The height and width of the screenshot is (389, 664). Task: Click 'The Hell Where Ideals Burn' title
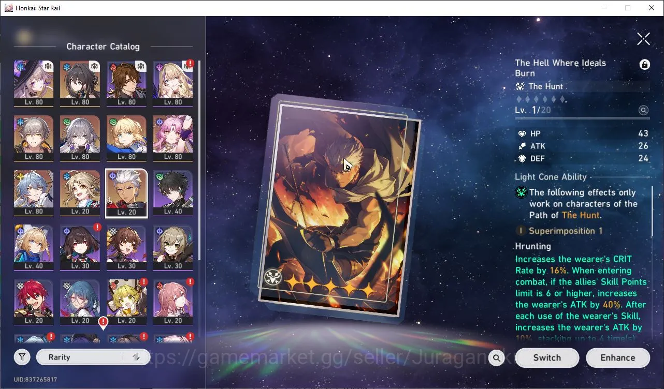point(560,68)
